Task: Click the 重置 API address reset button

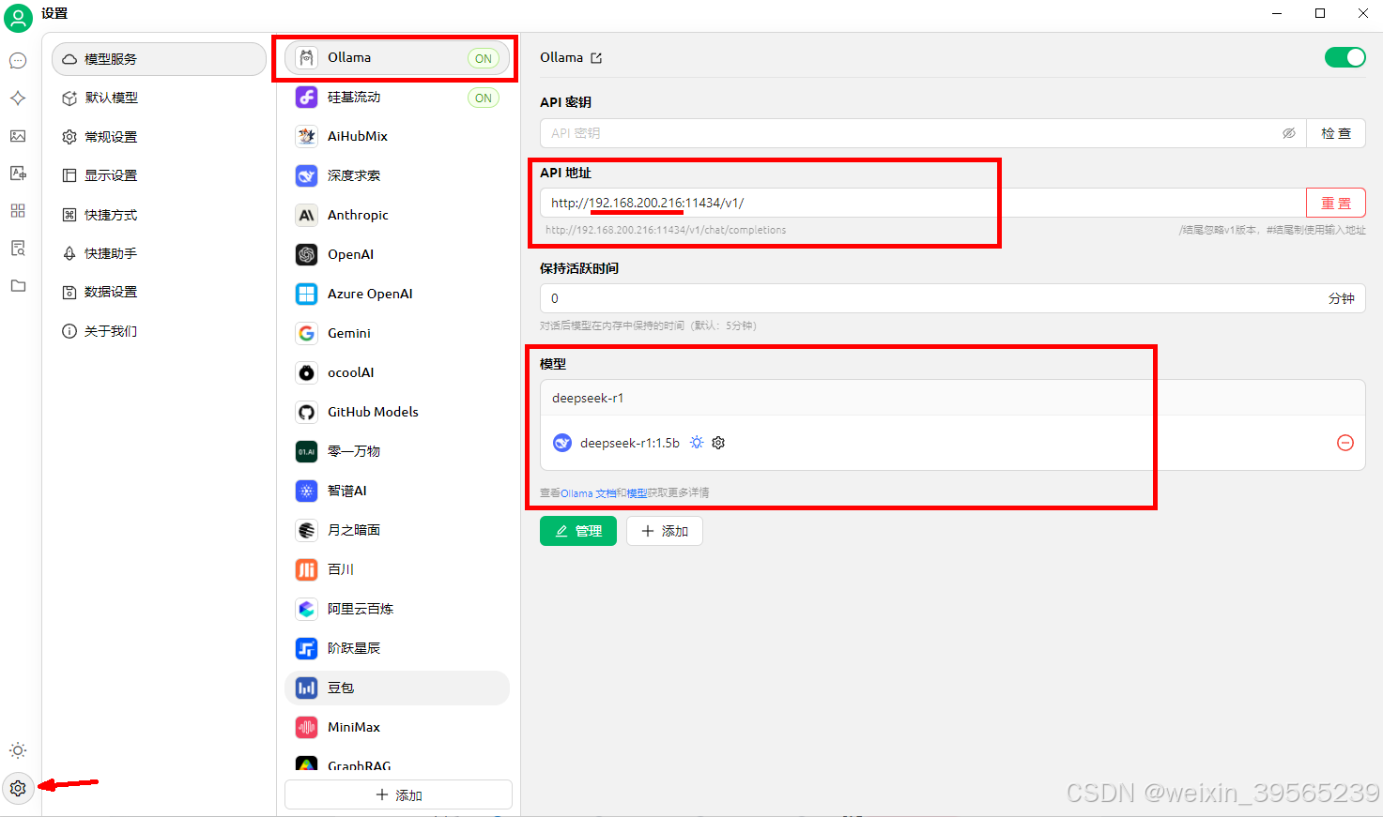Action: [x=1336, y=203]
